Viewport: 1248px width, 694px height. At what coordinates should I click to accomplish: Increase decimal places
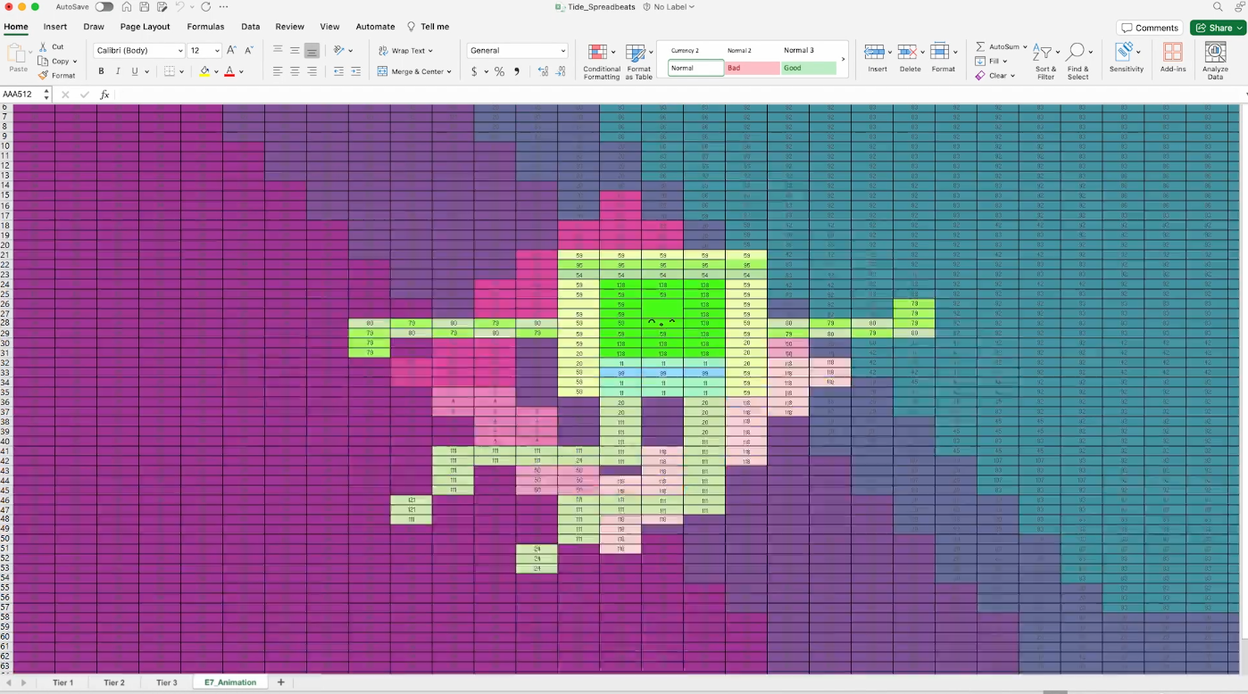pyautogui.click(x=543, y=71)
